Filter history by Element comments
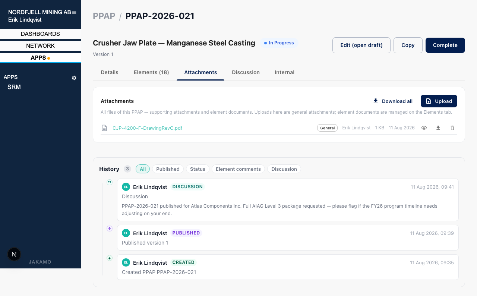The height and width of the screenshot is (296, 477). click(x=238, y=169)
